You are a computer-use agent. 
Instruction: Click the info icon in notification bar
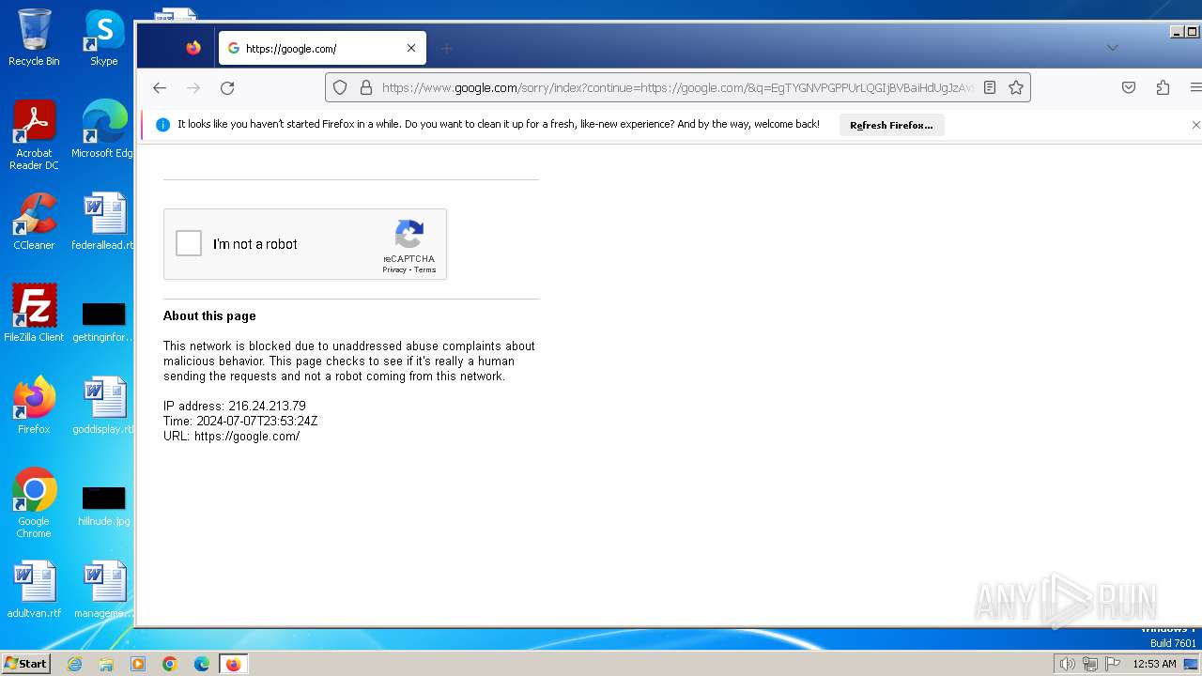pyautogui.click(x=162, y=125)
